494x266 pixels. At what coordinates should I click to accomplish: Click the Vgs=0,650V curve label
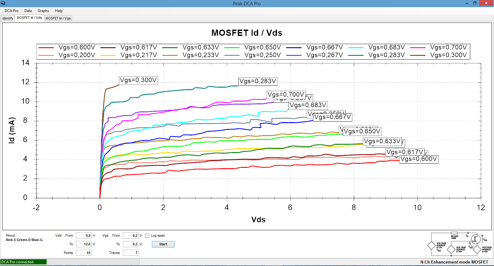pos(362,131)
